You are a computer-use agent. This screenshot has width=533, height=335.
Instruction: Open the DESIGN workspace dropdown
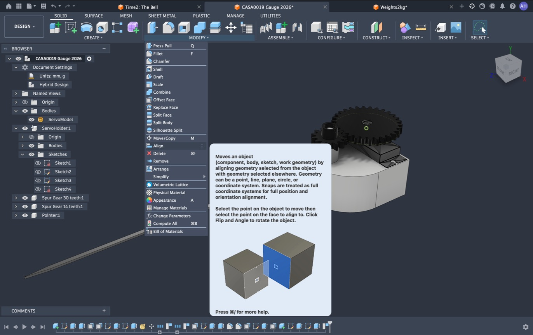[x=24, y=26]
